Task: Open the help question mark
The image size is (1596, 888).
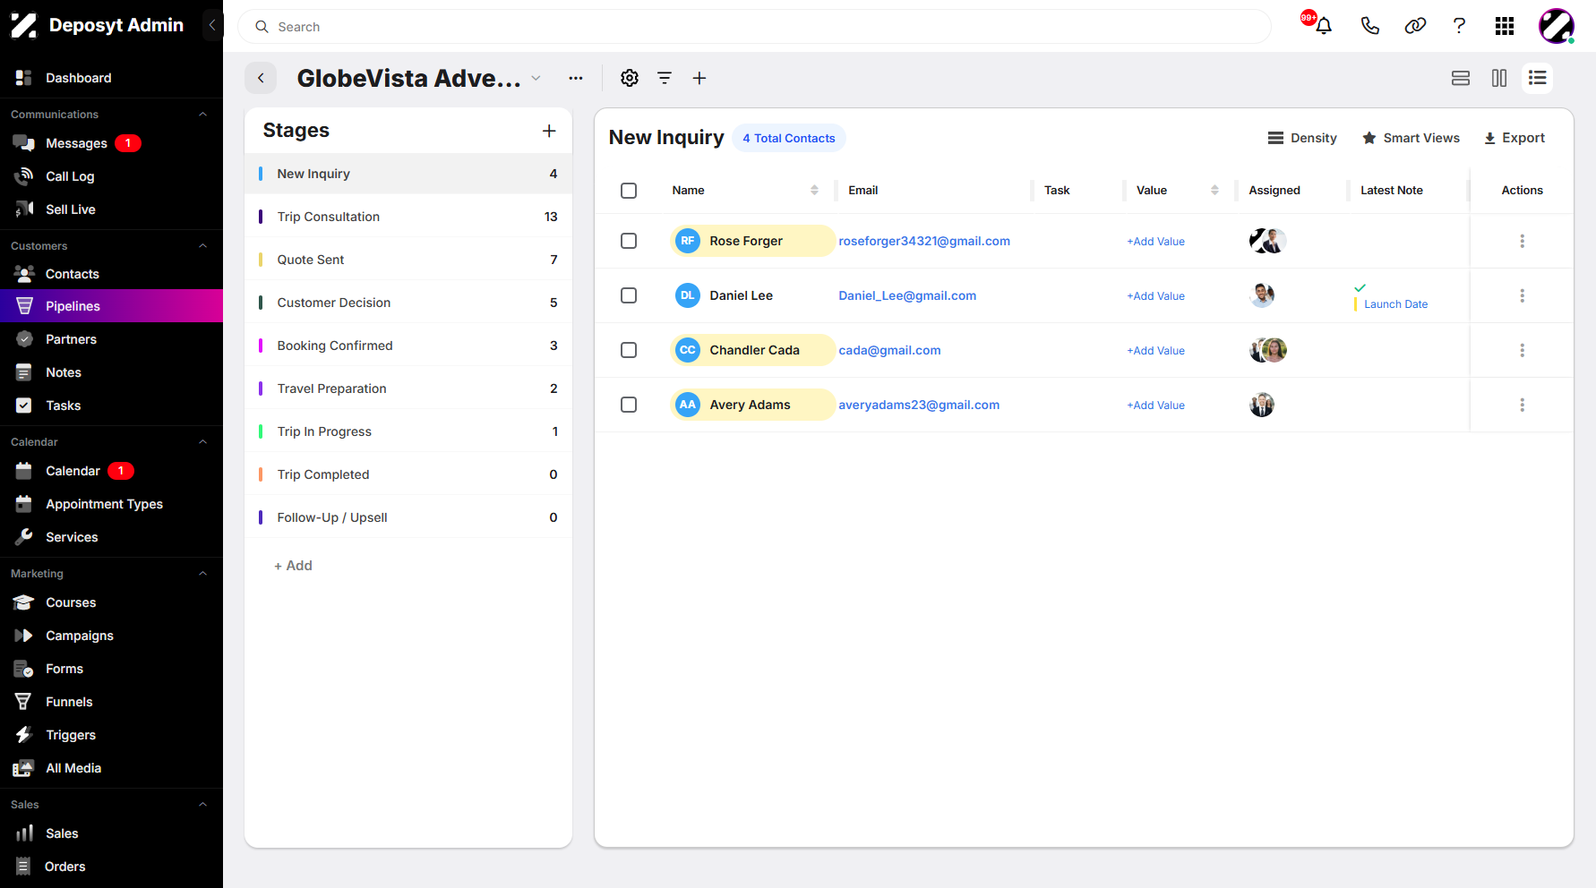Action: coord(1459,26)
